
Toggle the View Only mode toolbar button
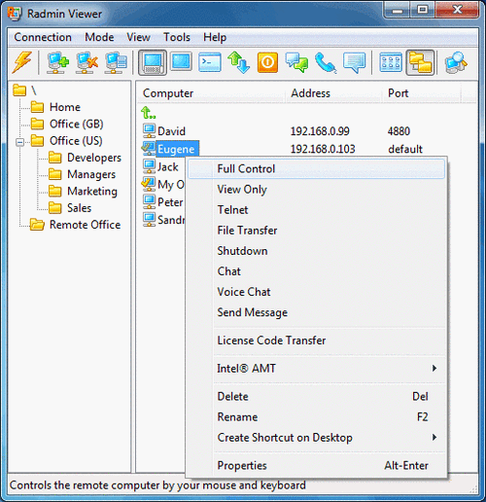181,61
